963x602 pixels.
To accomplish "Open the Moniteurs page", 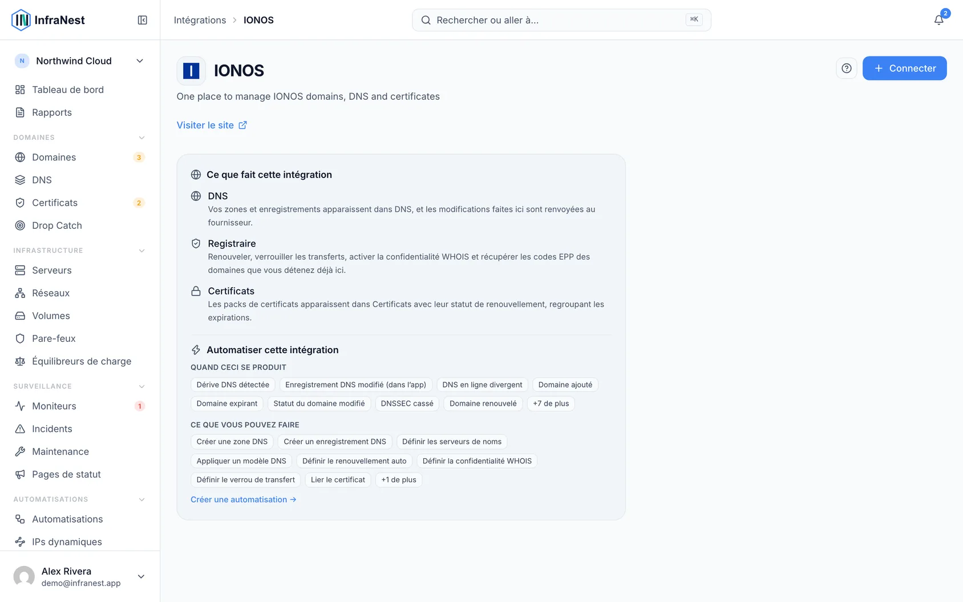I will [x=80, y=406].
